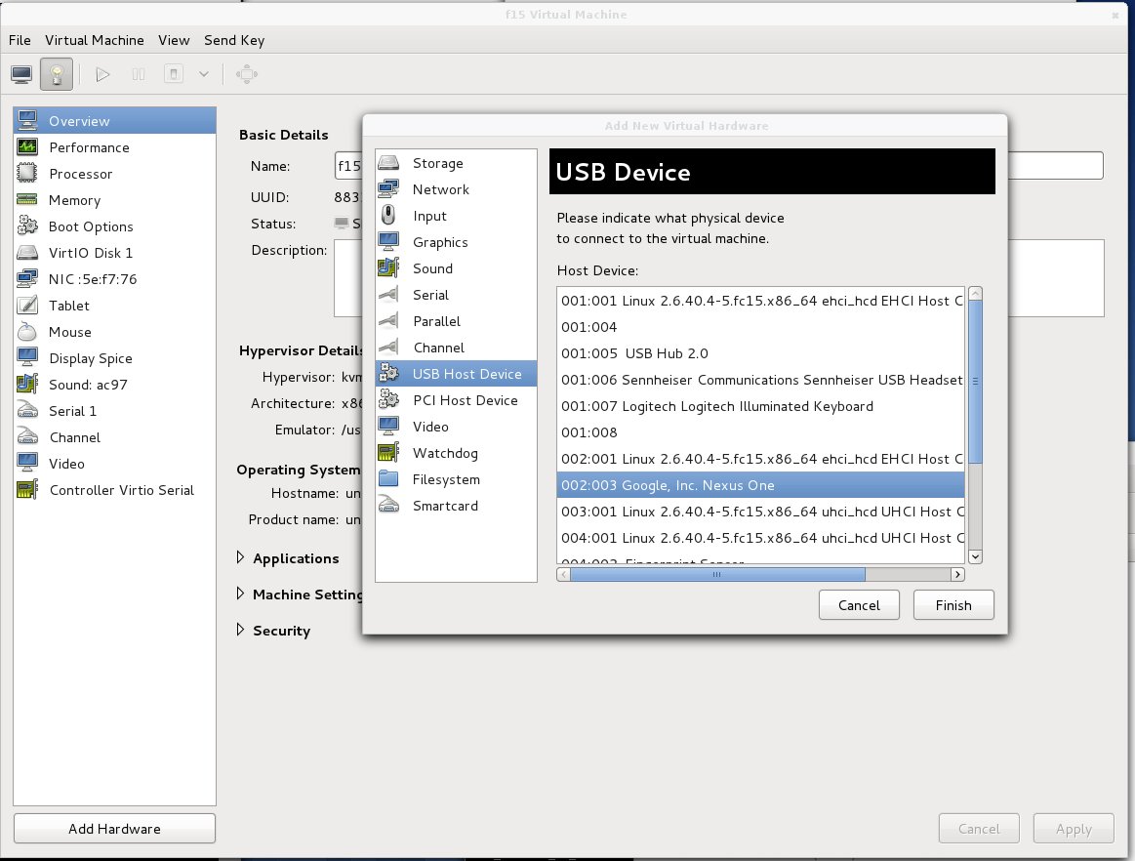Select Display Spice icon
This screenshot has height=861, width=1135.
pos(27,357)
